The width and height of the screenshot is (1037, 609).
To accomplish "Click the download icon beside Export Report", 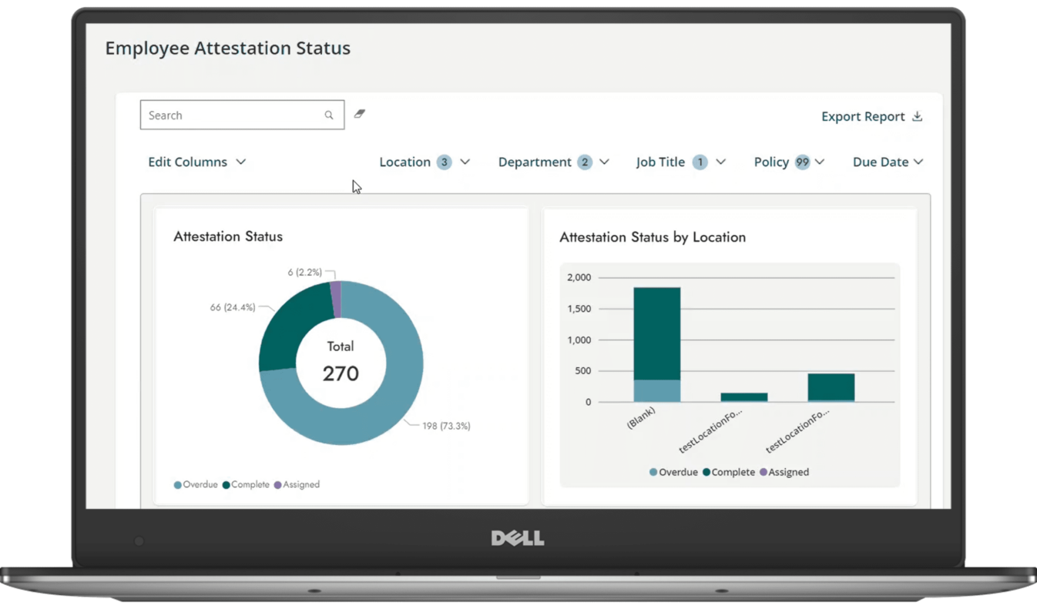I will [917, 115].
